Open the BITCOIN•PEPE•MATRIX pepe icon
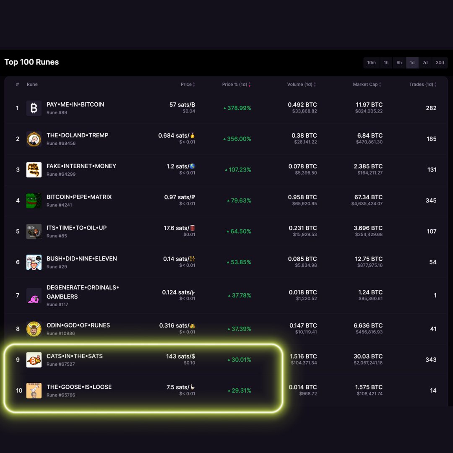The image size is (453, 453). point(34,201)
